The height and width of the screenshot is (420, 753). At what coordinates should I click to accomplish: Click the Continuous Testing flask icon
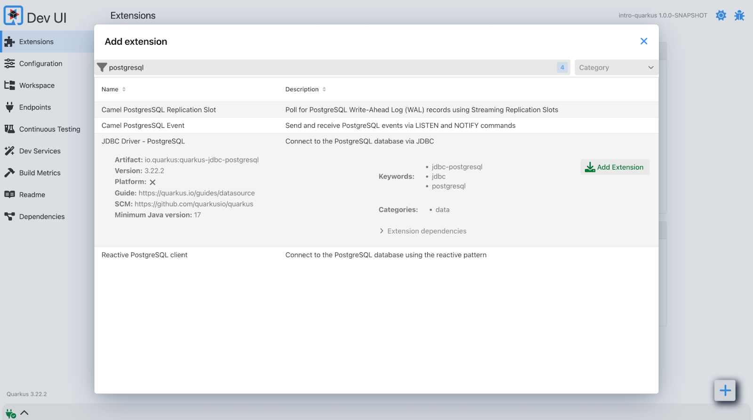click(9, 129)
